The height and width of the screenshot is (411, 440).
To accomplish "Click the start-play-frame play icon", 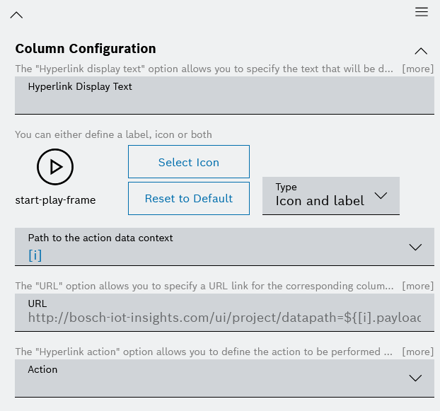I will tap(55, 166).
